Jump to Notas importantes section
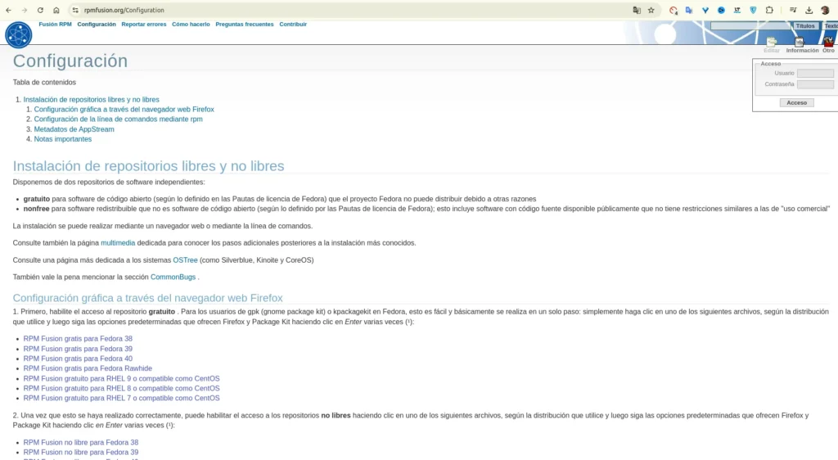Viewport: 838px width, 460px height. point(62,139)
